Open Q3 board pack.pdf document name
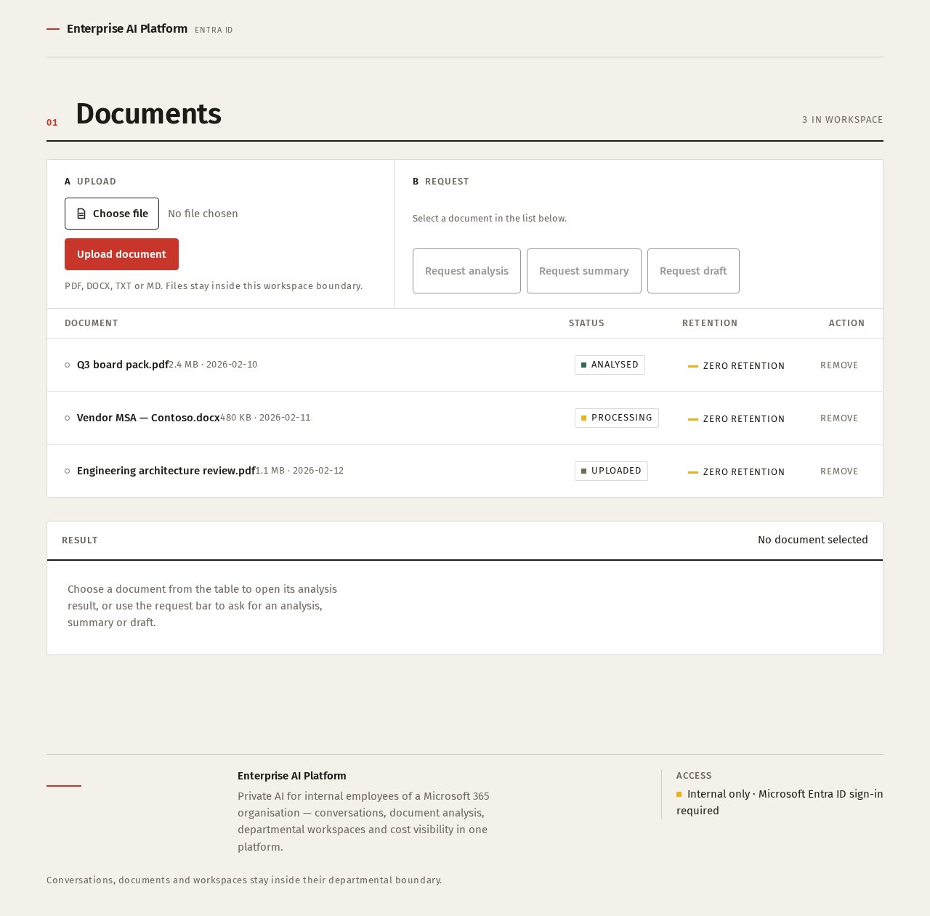 click(x=123, y=365)
